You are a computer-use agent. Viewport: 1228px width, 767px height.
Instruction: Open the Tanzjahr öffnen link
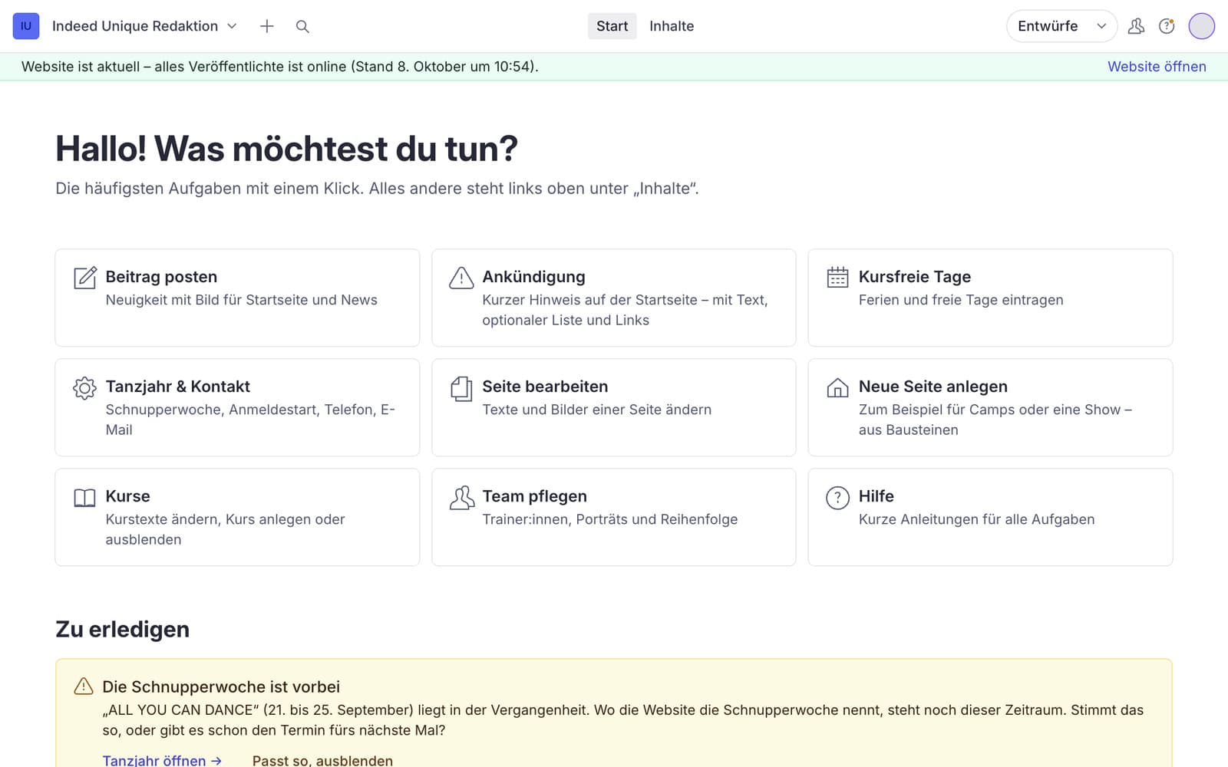(162, 760)
